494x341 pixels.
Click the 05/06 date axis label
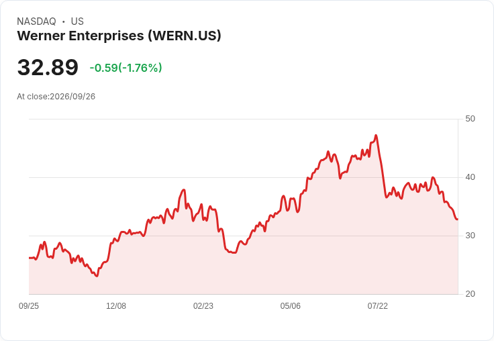(x=290, y=305)
